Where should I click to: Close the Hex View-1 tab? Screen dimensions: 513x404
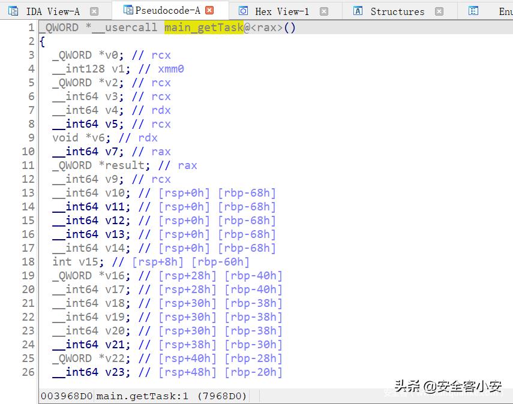coord(324,11)
